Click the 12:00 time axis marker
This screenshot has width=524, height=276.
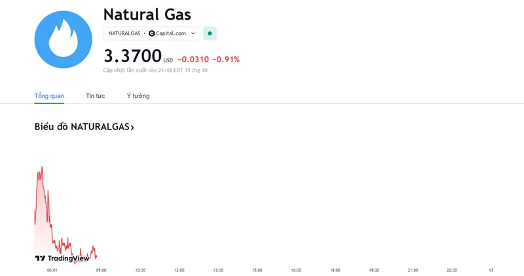179,270
